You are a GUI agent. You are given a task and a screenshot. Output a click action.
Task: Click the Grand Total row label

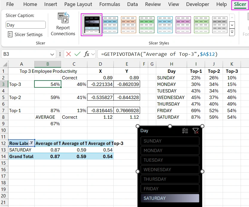21,156
